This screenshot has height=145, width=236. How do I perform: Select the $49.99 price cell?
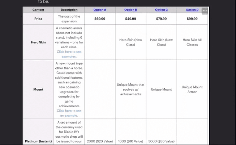pos(130,19)
